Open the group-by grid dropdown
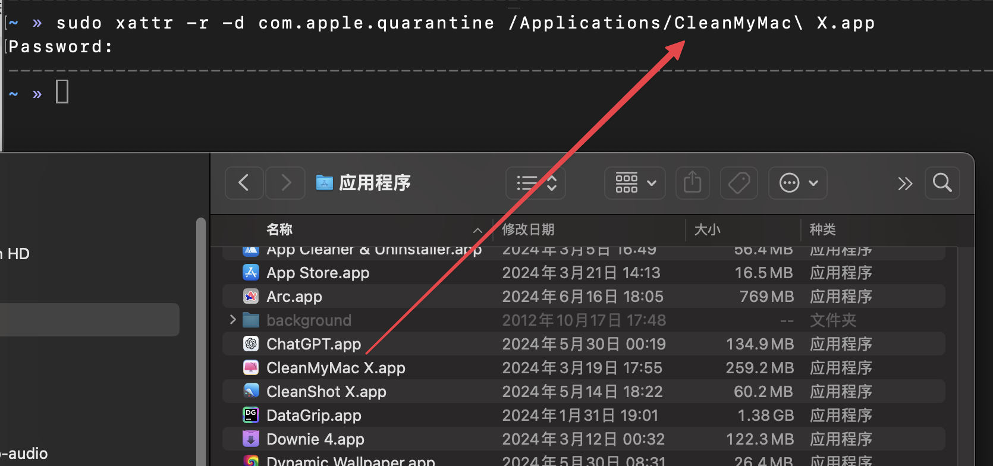The width and height of the screenshot is (993, 466). coord(635,182)
